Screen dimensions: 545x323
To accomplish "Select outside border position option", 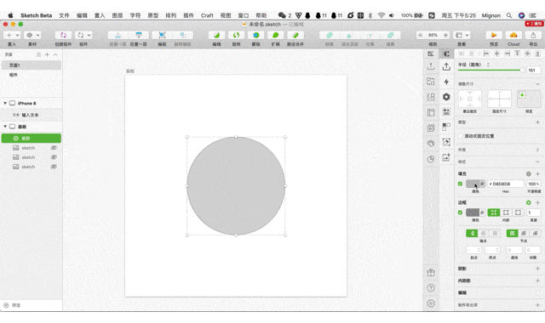I will [x=518, y=212].
